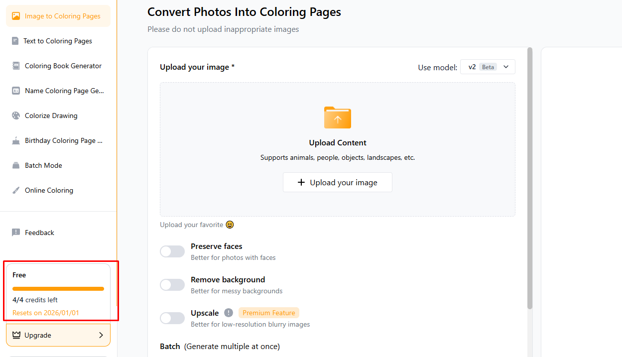
Task: Click the Coloring Book Generator icon
Action: coord(16,66)
